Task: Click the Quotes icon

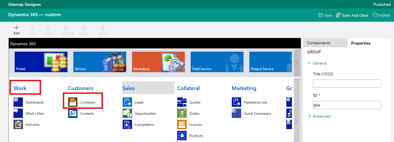Action: 182,102
